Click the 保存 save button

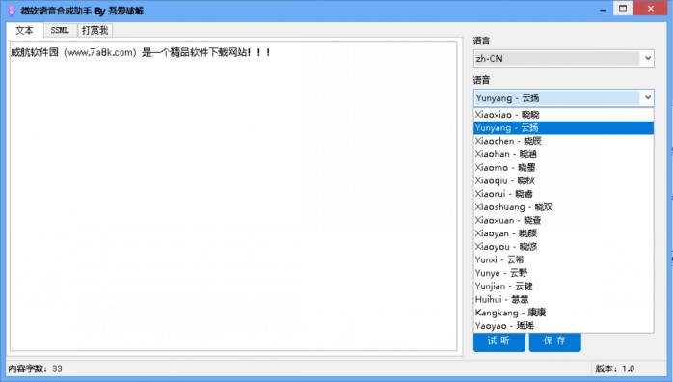tap(554, 341)
